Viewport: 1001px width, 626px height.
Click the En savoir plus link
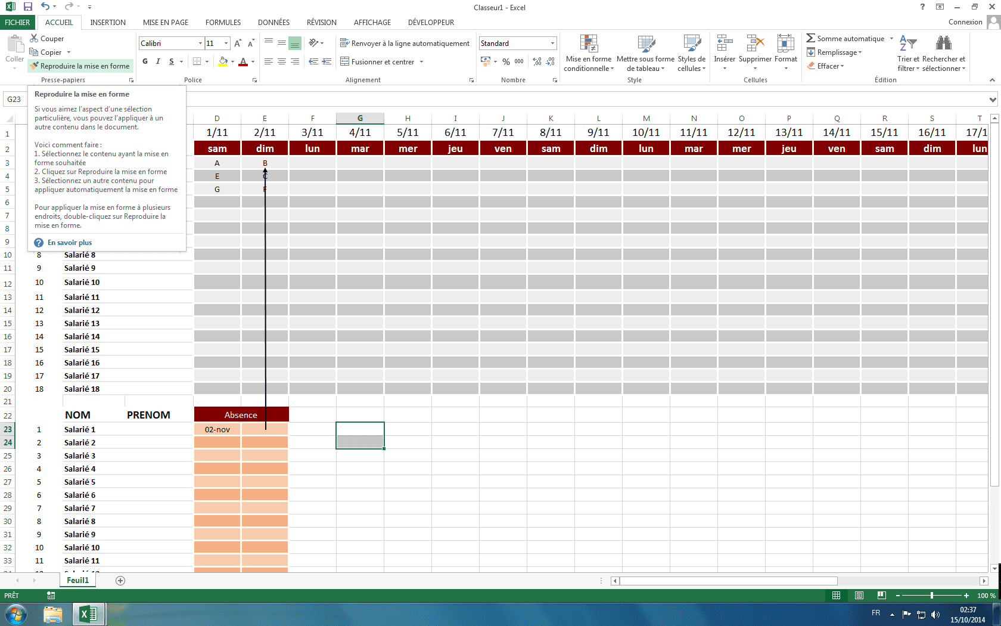[x=69, y=243]
